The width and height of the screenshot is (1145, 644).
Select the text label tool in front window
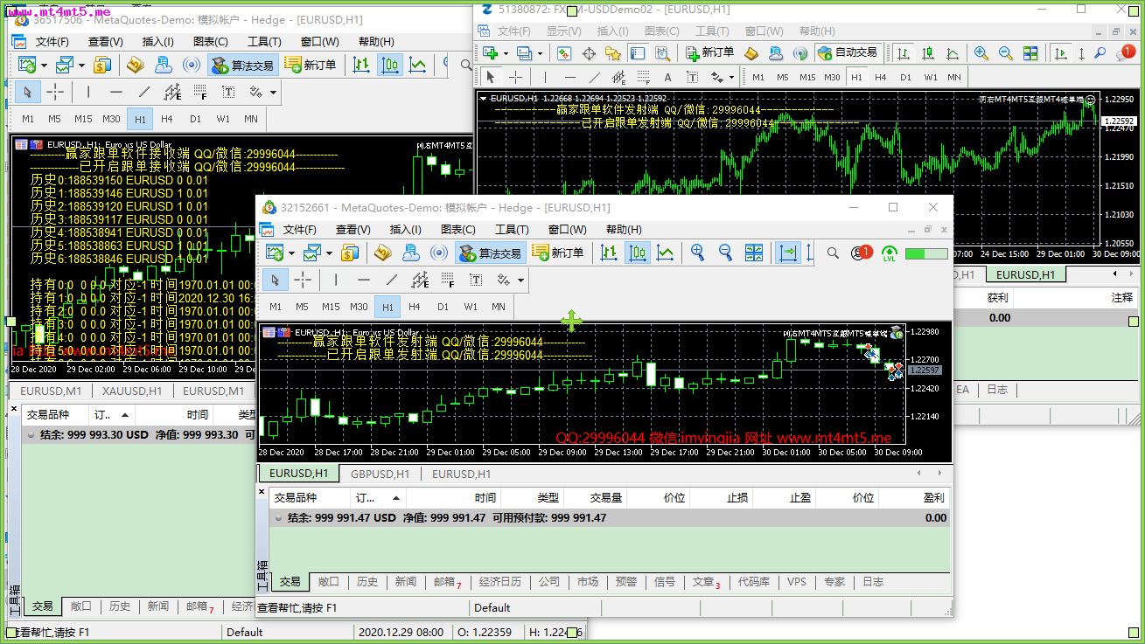(476, 280)
